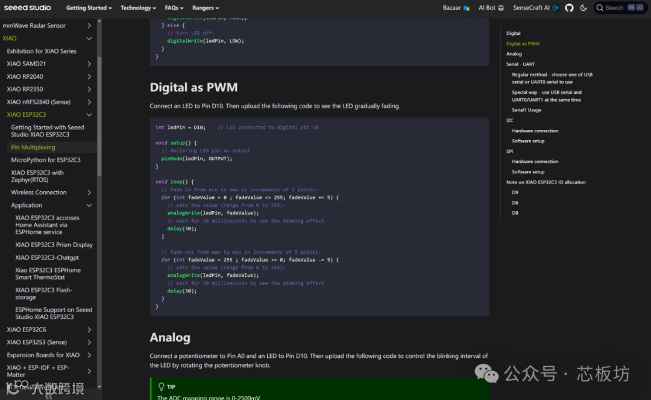Screen dimensions: 651x400
Task: Jump to Note on XIAO ESP32C3 IO allocation
Action: [546, 182]
